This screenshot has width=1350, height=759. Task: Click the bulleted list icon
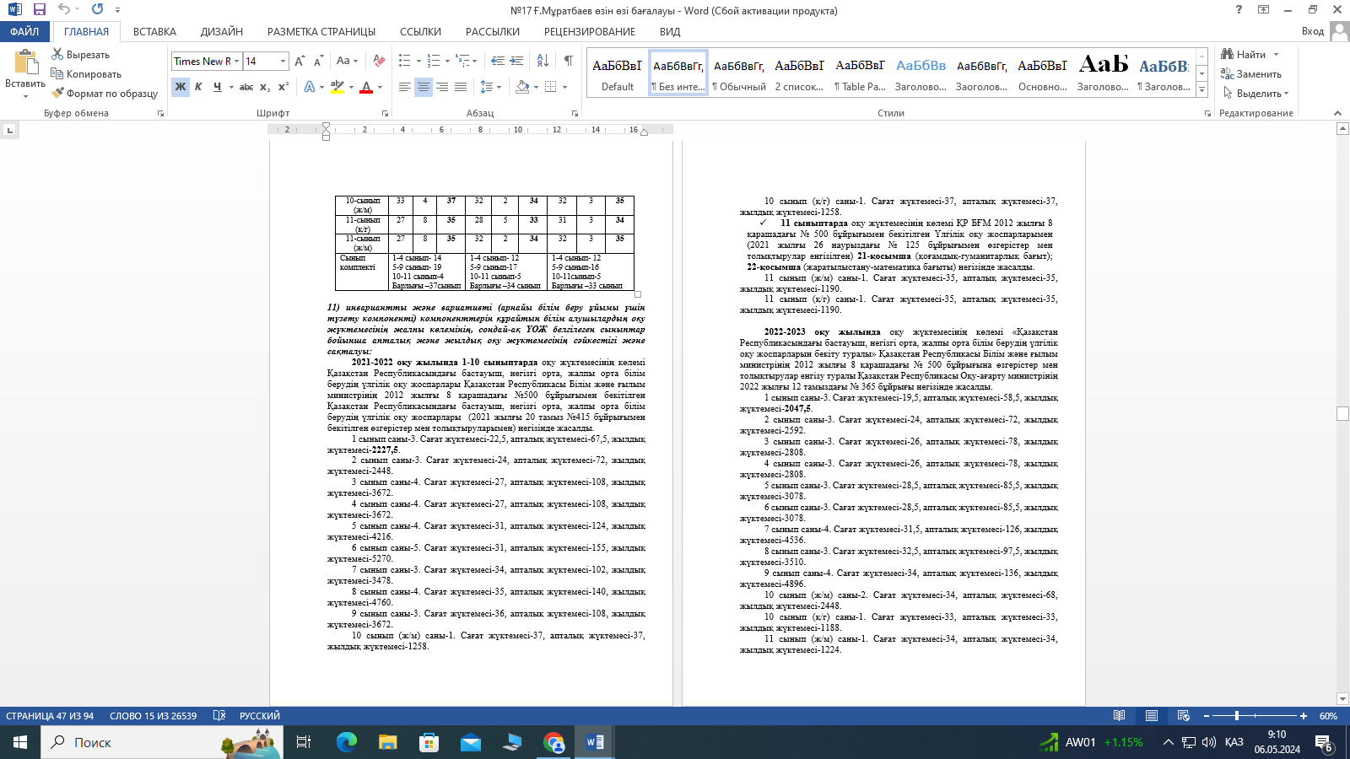point(405,61)
